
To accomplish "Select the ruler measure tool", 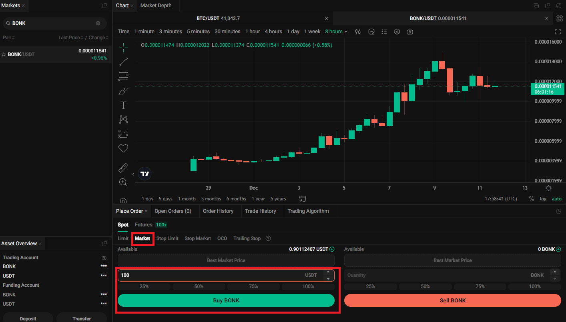I will pos(123,168).
